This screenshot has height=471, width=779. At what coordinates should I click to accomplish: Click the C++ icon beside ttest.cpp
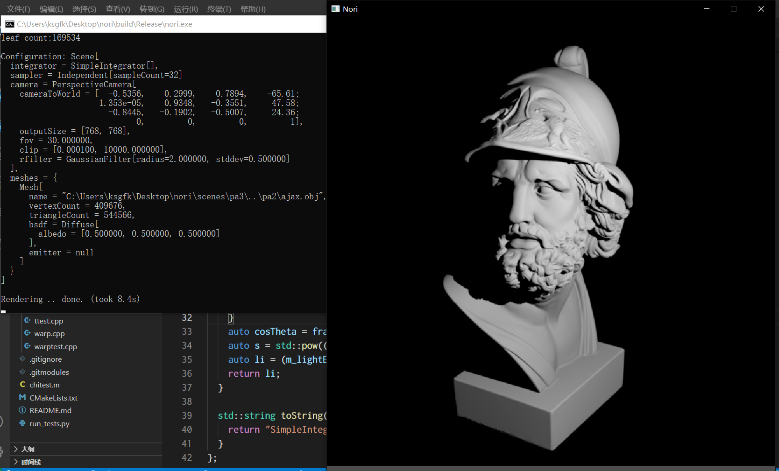click(28, 321)
